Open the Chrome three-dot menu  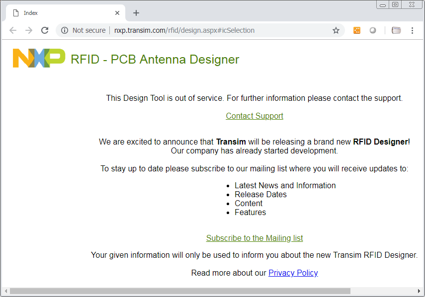click(x=412, y=30)
